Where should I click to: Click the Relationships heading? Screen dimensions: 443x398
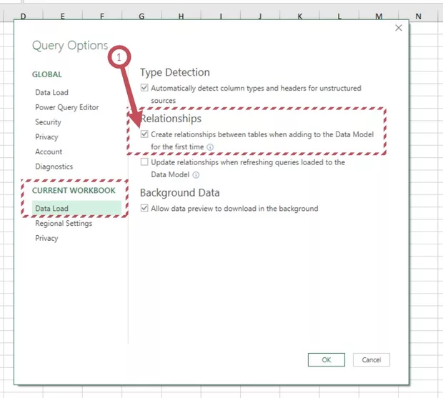(x=171, y=119)
